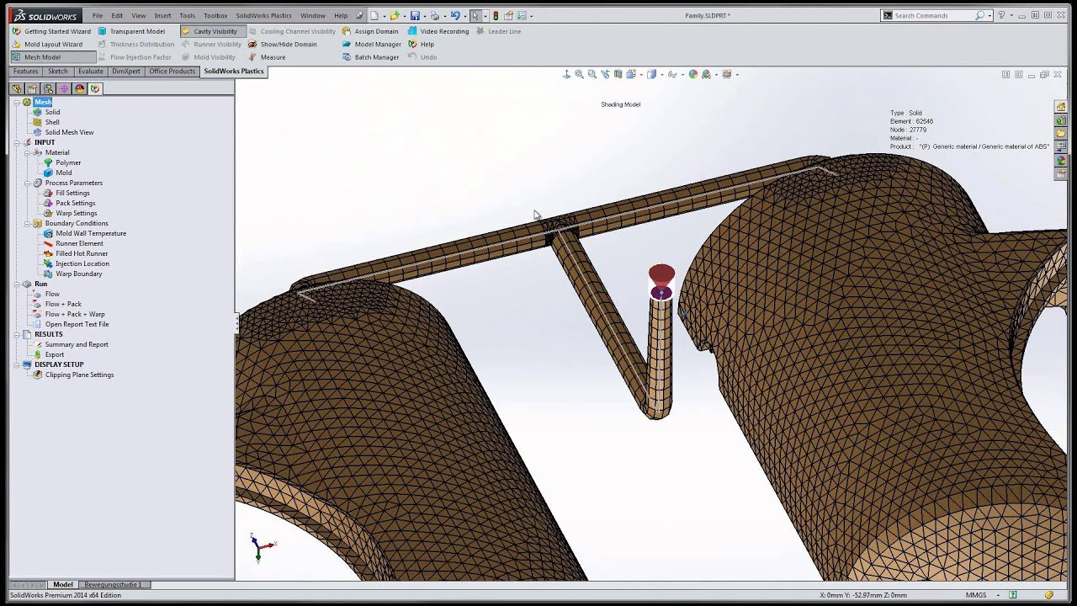
Task: Collapse the INPUT tree node
Action: coord(16,142)
